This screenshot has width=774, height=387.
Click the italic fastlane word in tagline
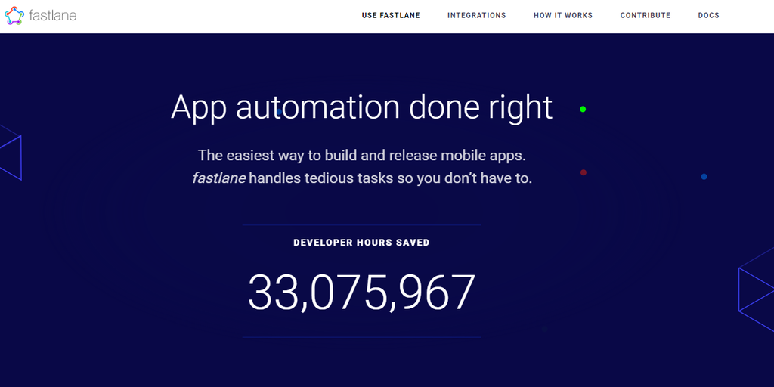pyautogui.click(x=218, y=178)
